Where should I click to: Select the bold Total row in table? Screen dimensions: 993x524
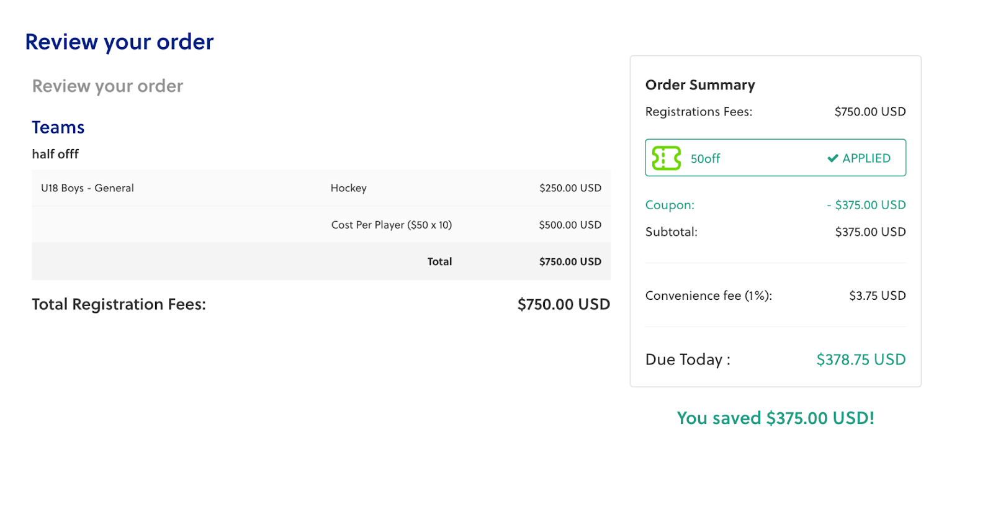point(321,261)
